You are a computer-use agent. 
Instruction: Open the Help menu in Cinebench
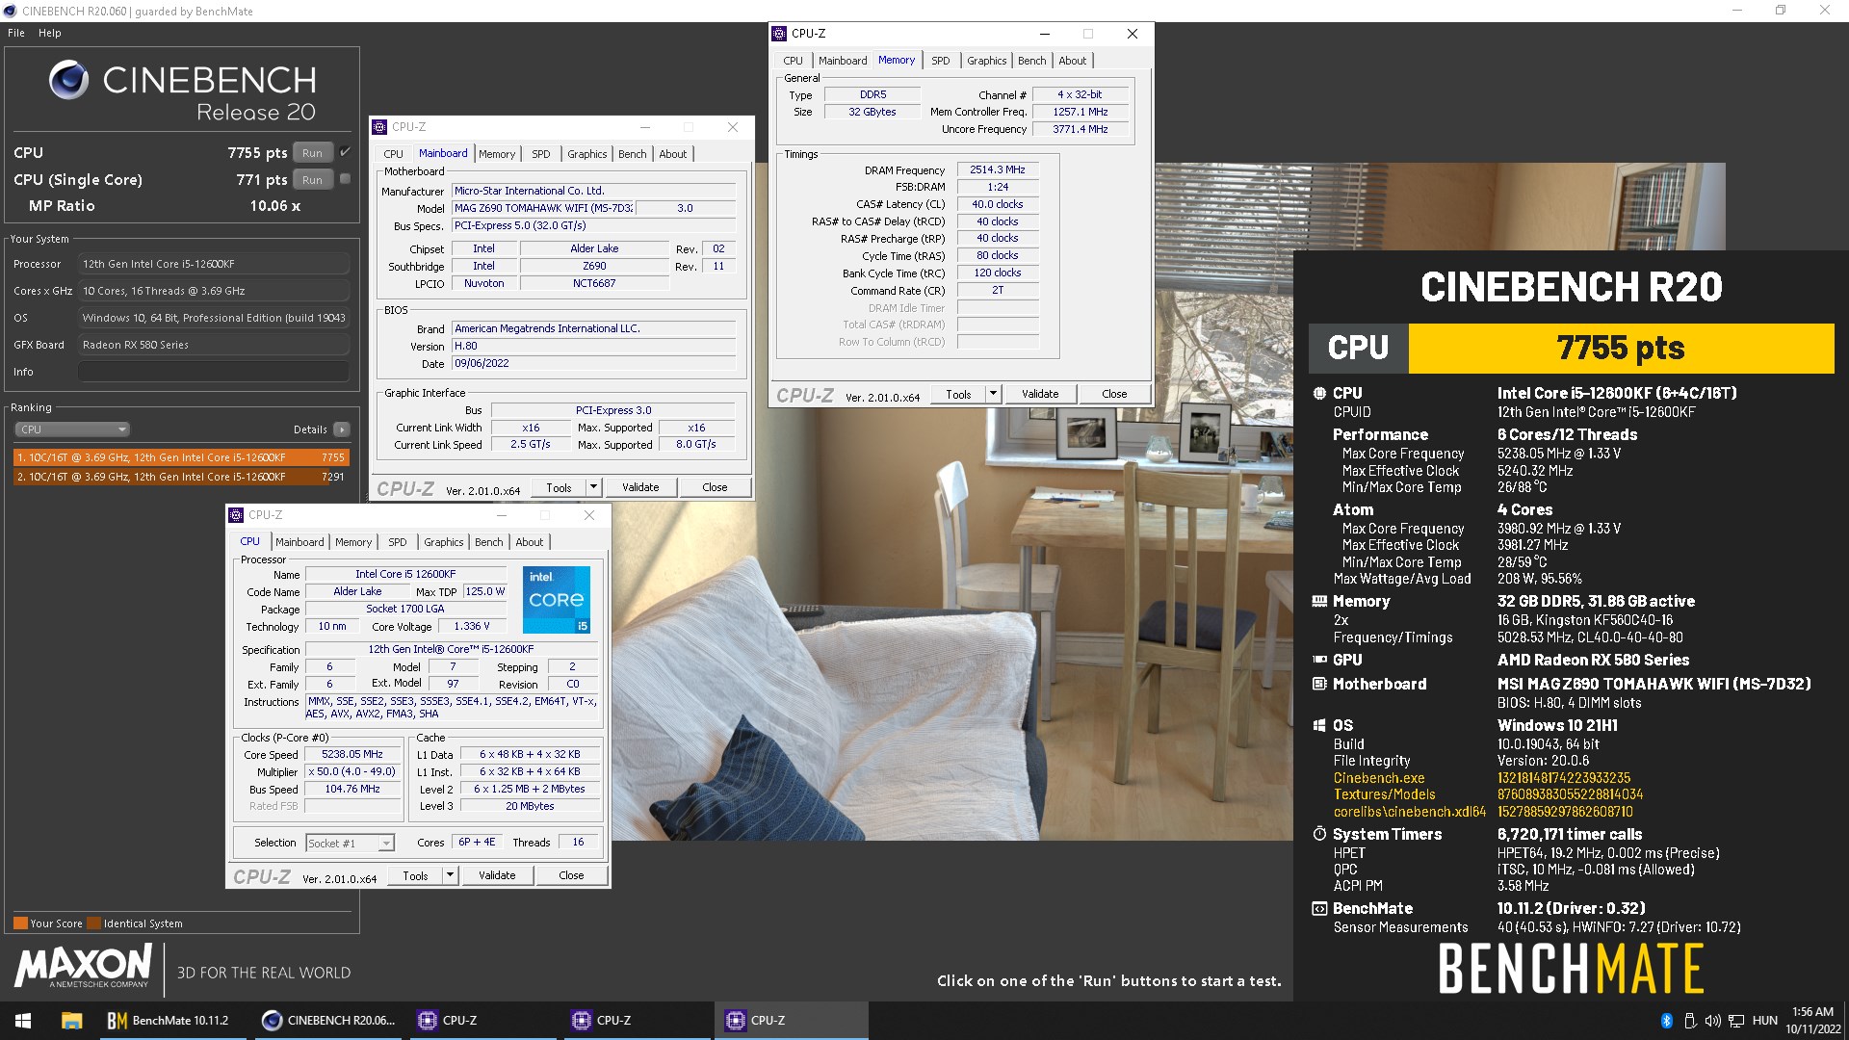coord(50,33)
